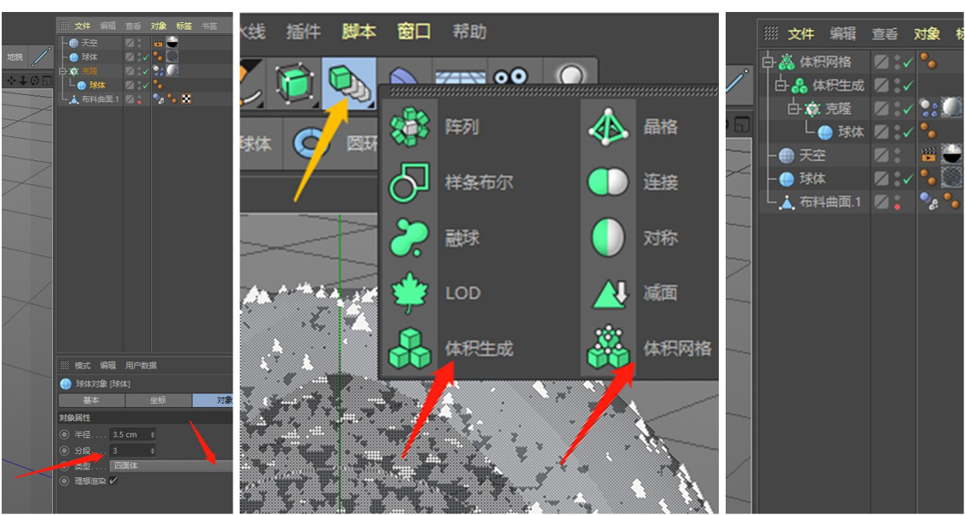The image size is (965, 515).
Task: Click the 半径 3.5 cm input field
Action: click(x=132, y=434)
